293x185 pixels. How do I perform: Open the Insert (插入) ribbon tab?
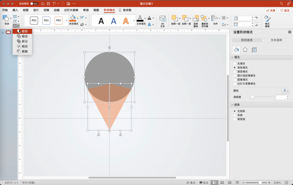tap(15, 10)
